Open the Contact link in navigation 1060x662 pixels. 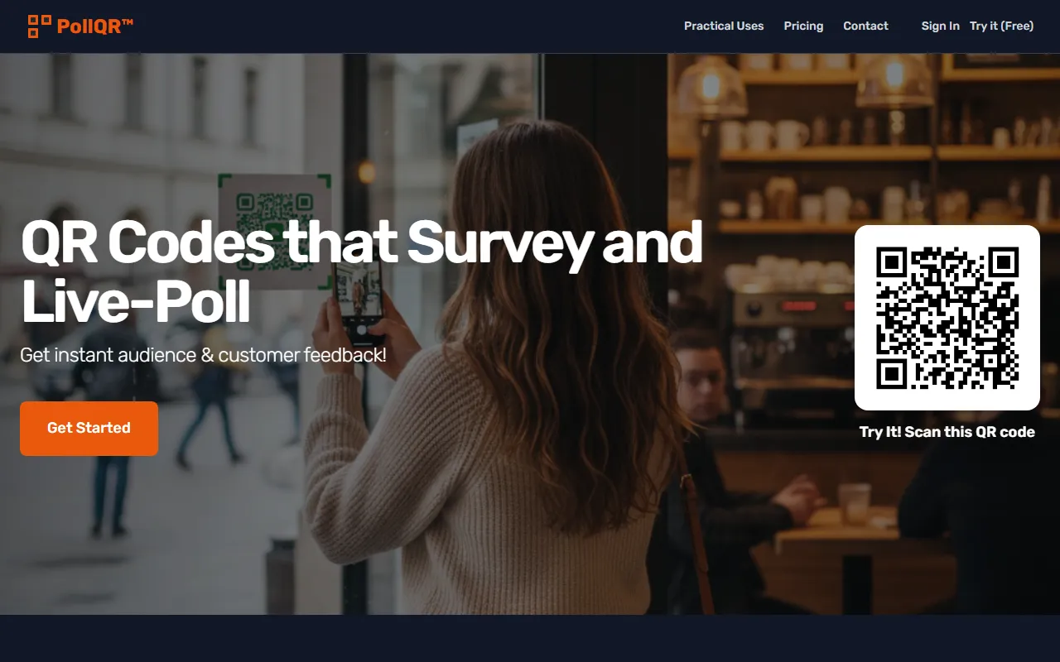coord(865,26)
